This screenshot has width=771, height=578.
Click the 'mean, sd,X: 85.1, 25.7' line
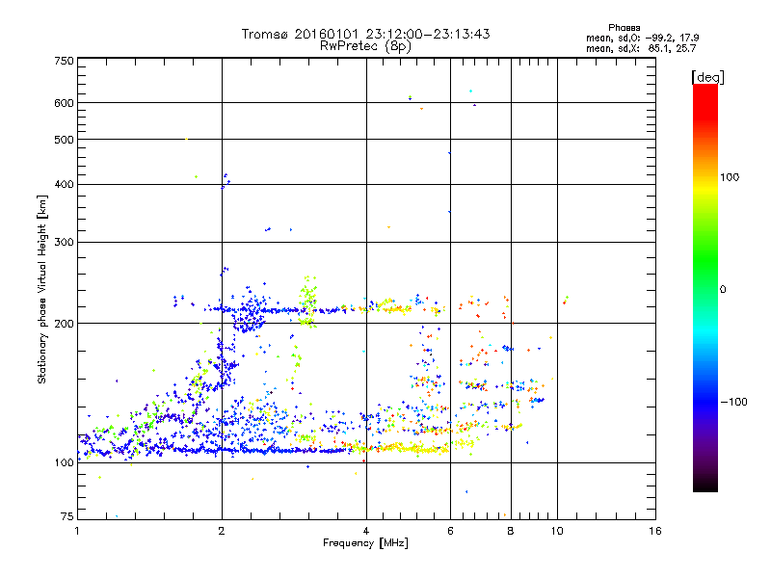click(641, 48)
